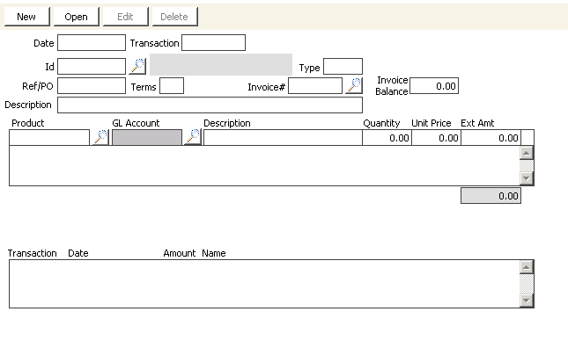Focus the Ref/PO input field
568x355 pixels.
point(92,86)
